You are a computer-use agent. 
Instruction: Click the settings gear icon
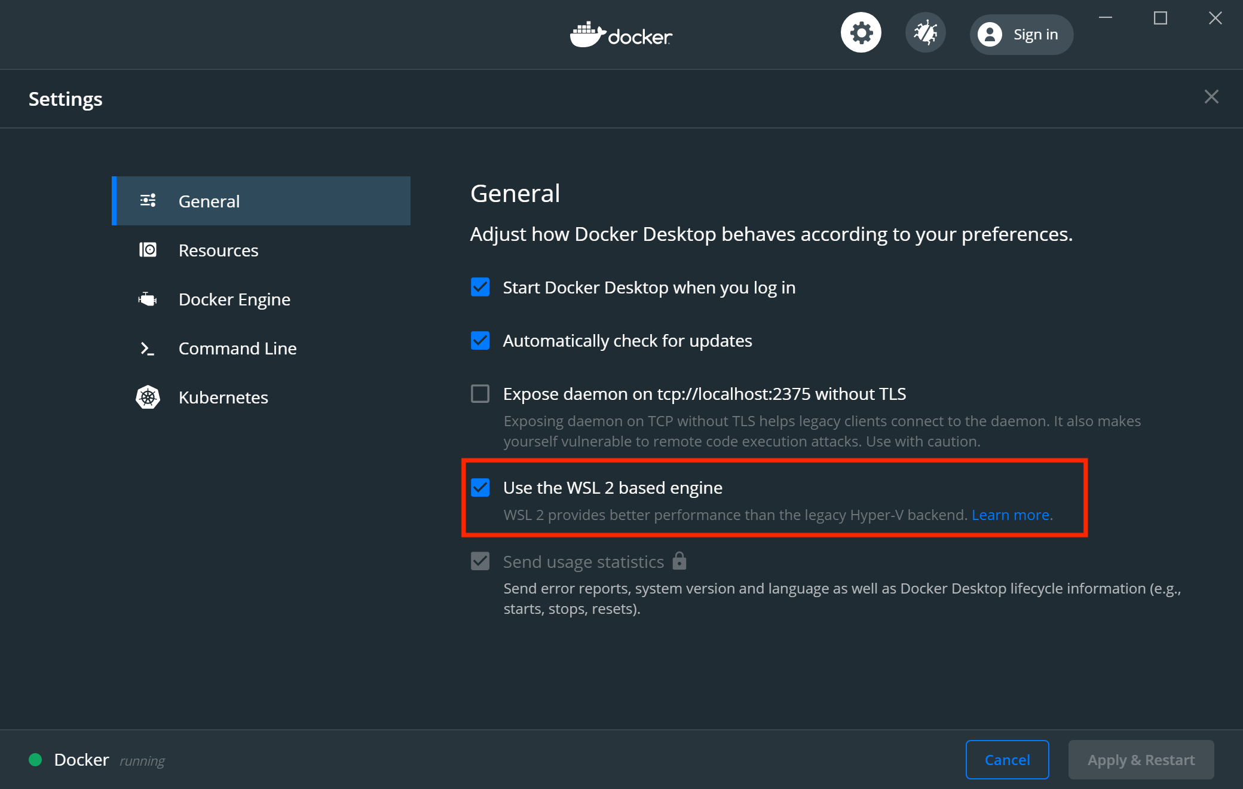(861, 33)
